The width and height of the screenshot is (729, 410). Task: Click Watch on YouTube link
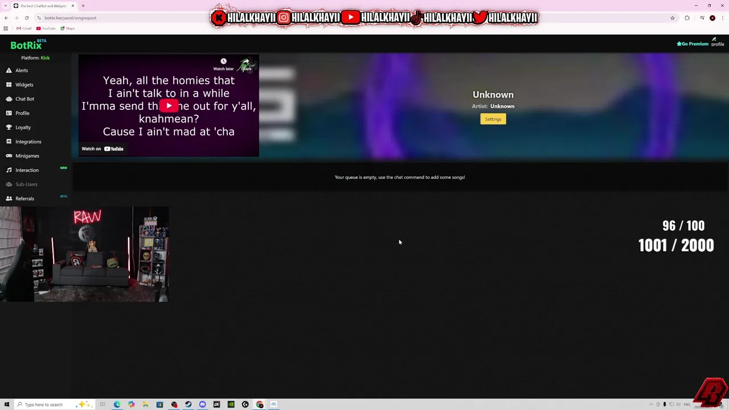(x=103, y=149)
